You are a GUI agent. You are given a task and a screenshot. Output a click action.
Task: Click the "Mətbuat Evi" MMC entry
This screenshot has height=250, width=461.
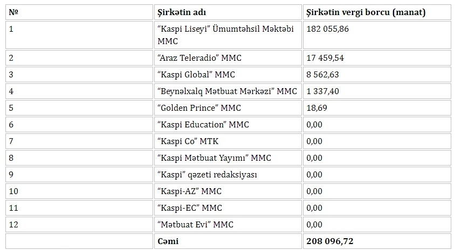click(195, 225)
